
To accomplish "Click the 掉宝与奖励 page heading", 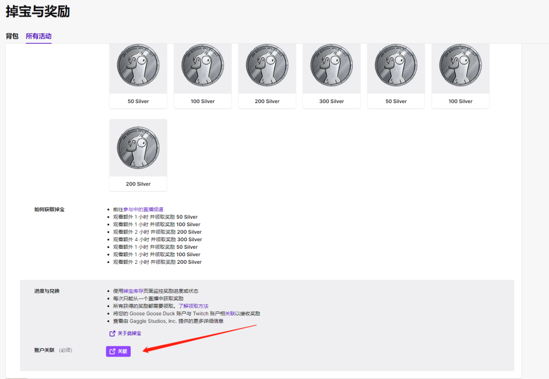I will [38, 12].
